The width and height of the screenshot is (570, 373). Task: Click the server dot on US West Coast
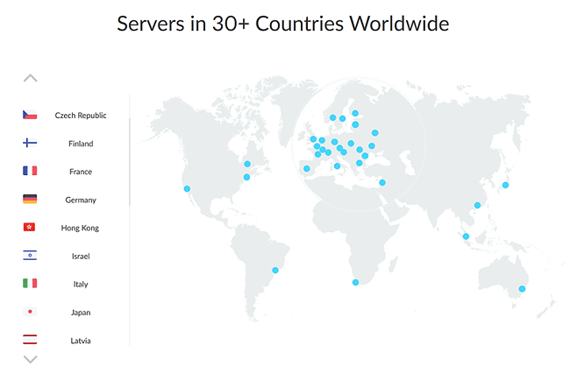(187, 188)
